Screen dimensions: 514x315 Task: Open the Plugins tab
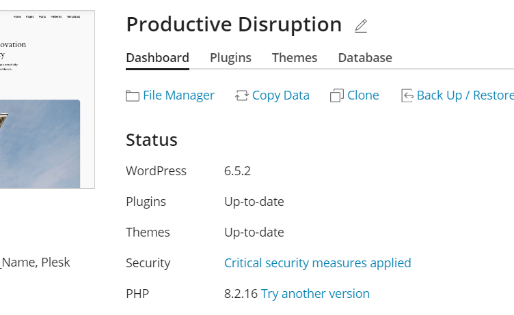point(230,58)
